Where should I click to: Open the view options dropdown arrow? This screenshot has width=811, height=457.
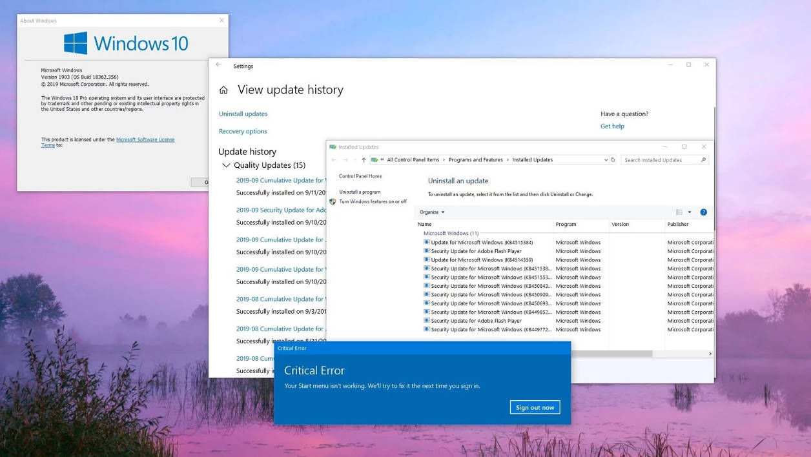coord(690,212)
